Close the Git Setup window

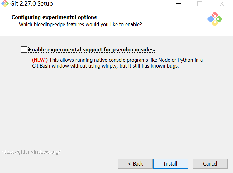(222, 4)
